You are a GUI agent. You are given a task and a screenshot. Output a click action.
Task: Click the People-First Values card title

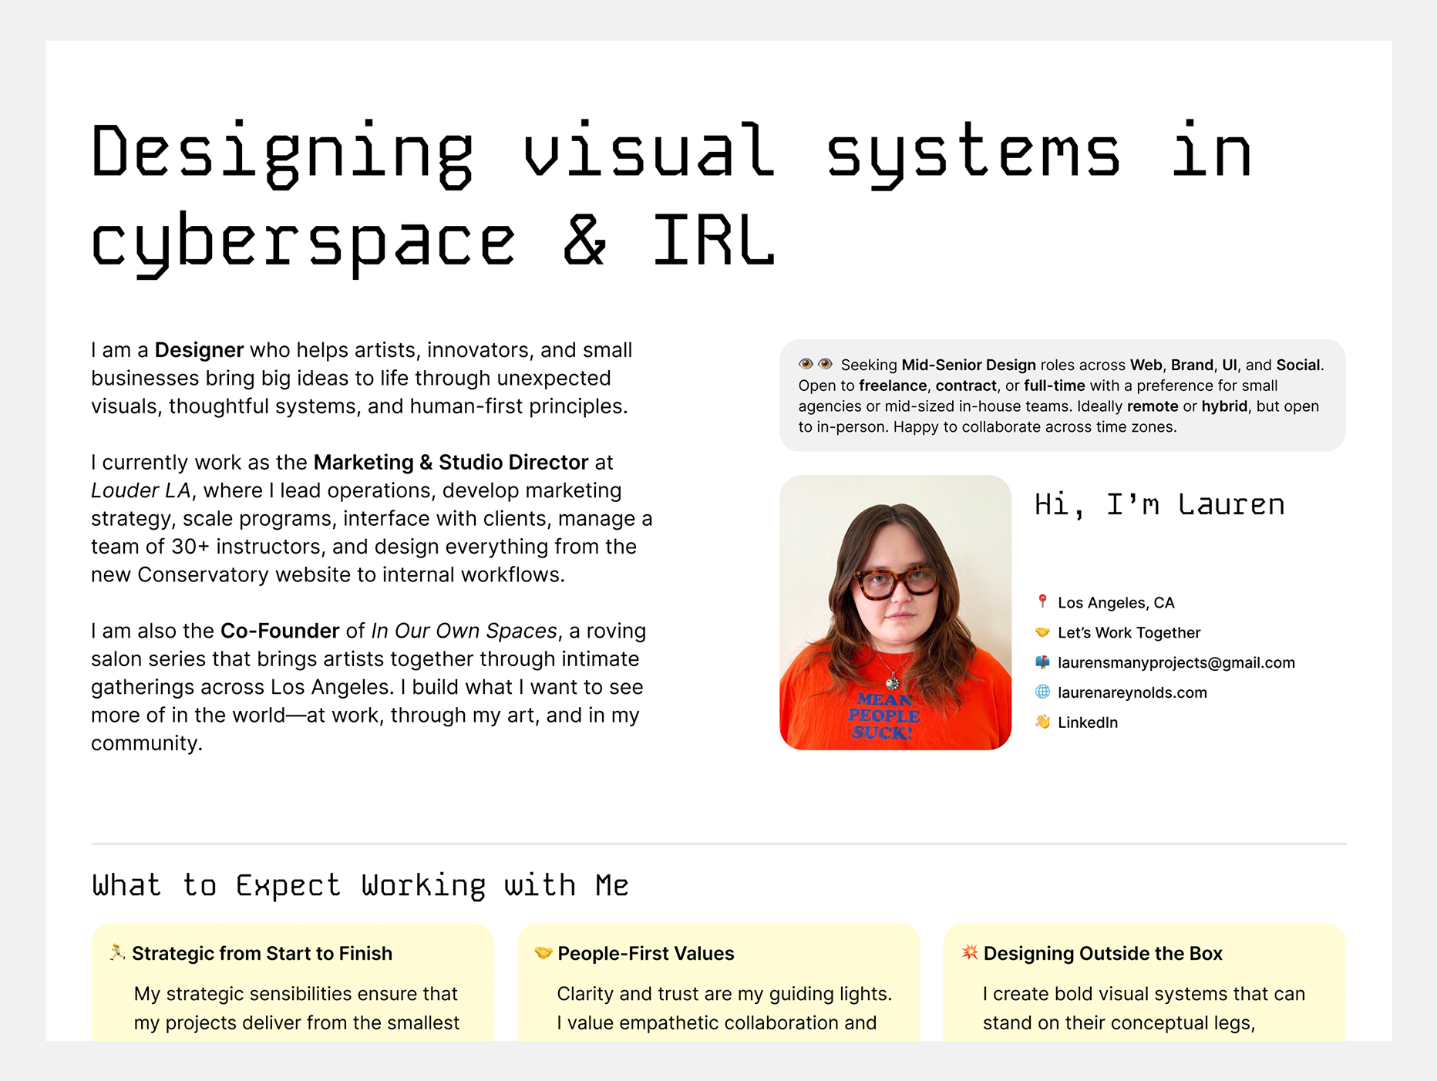coord(646,954)
